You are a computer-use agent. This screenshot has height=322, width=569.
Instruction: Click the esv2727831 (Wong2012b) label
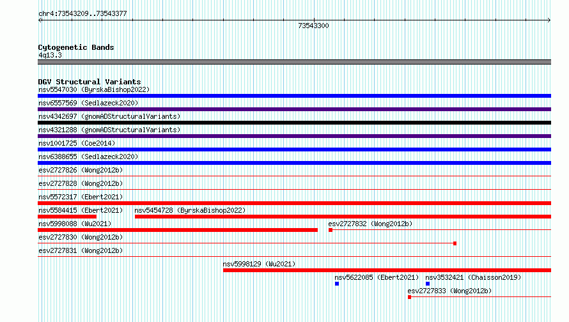click(x=81, y=250)
